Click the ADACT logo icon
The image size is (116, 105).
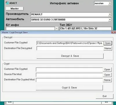click(7, 3)
